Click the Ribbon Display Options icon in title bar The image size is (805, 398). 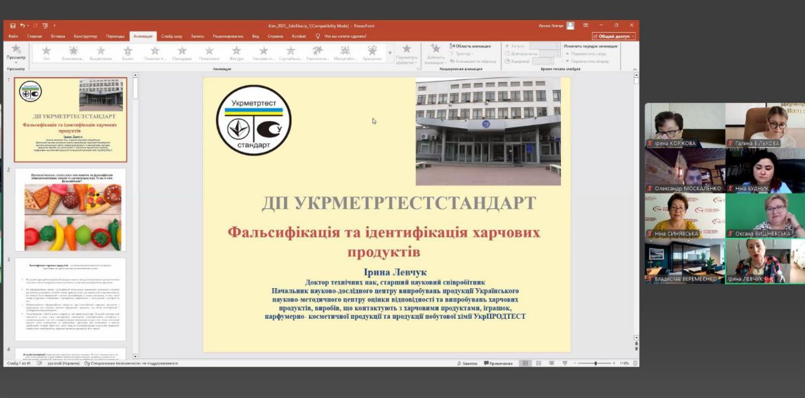click(586, 26)
